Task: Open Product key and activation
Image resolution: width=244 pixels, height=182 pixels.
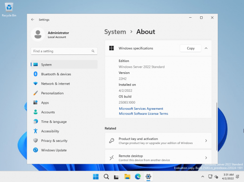Action: tap(158, 141)
